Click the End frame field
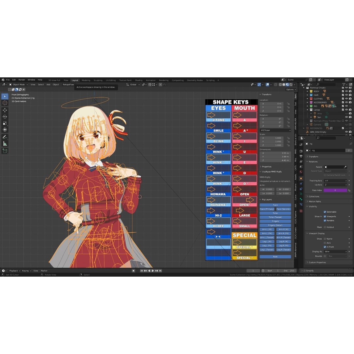Screen dimensions: 354x354 [289, 271]
